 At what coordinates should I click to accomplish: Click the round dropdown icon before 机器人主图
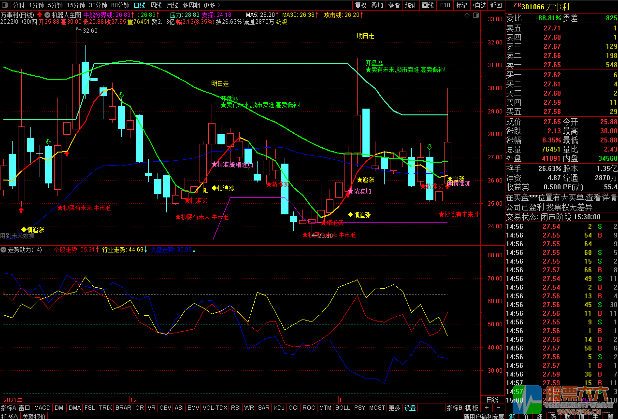coord(46,15)
